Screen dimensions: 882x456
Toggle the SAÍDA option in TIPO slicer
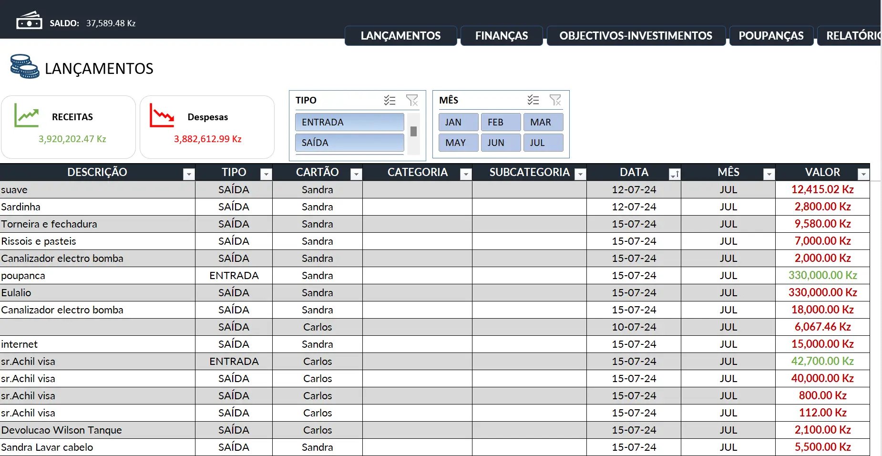click(x=349, y=143)
